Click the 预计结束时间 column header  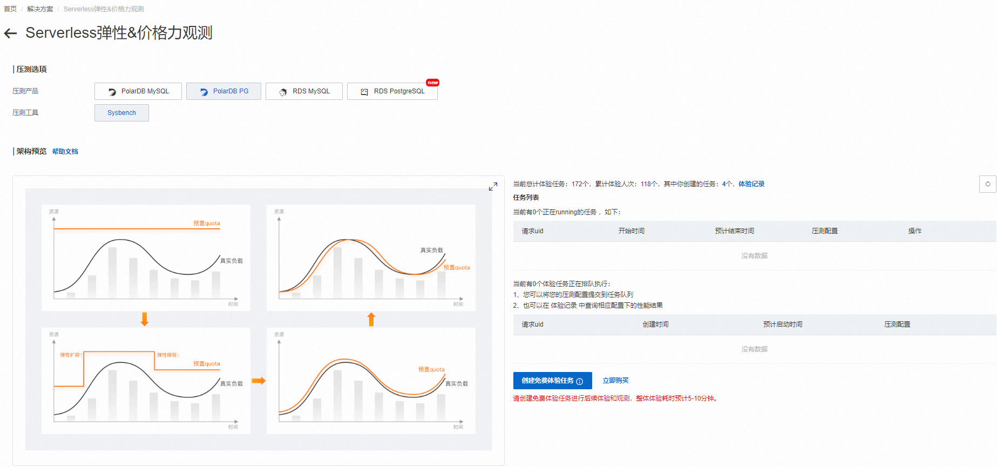click(x=735, y=231)
